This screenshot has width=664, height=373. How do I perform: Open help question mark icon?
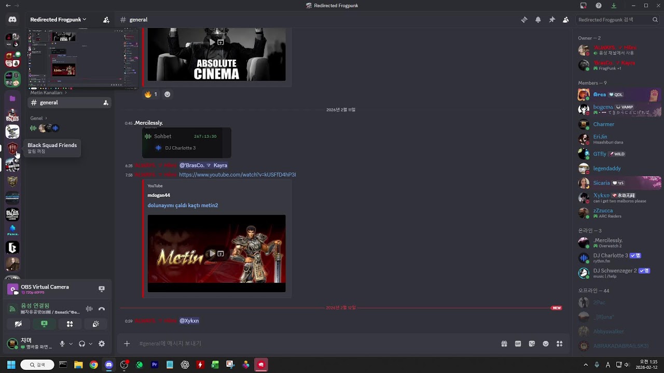coord(599,5)
